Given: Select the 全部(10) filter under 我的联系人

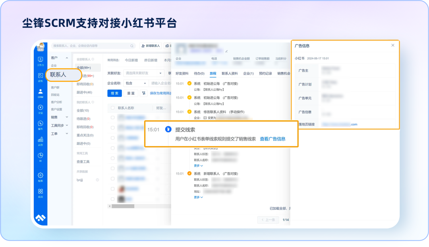Looking at the screenshot, I should click(83, 110).
